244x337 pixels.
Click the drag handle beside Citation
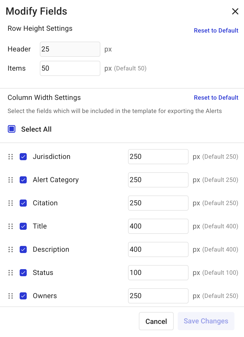point(11,203)
